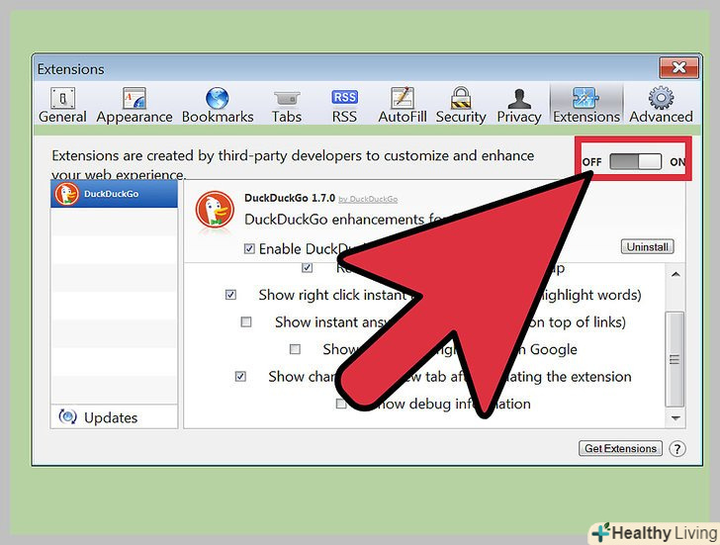Screen dimensions: 720x545
Task: Enable Show debug information checkbox
Action: tap(340, 404)
